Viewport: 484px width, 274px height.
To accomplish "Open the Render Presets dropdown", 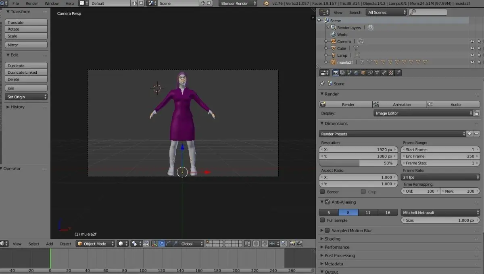I will (392, 134).
